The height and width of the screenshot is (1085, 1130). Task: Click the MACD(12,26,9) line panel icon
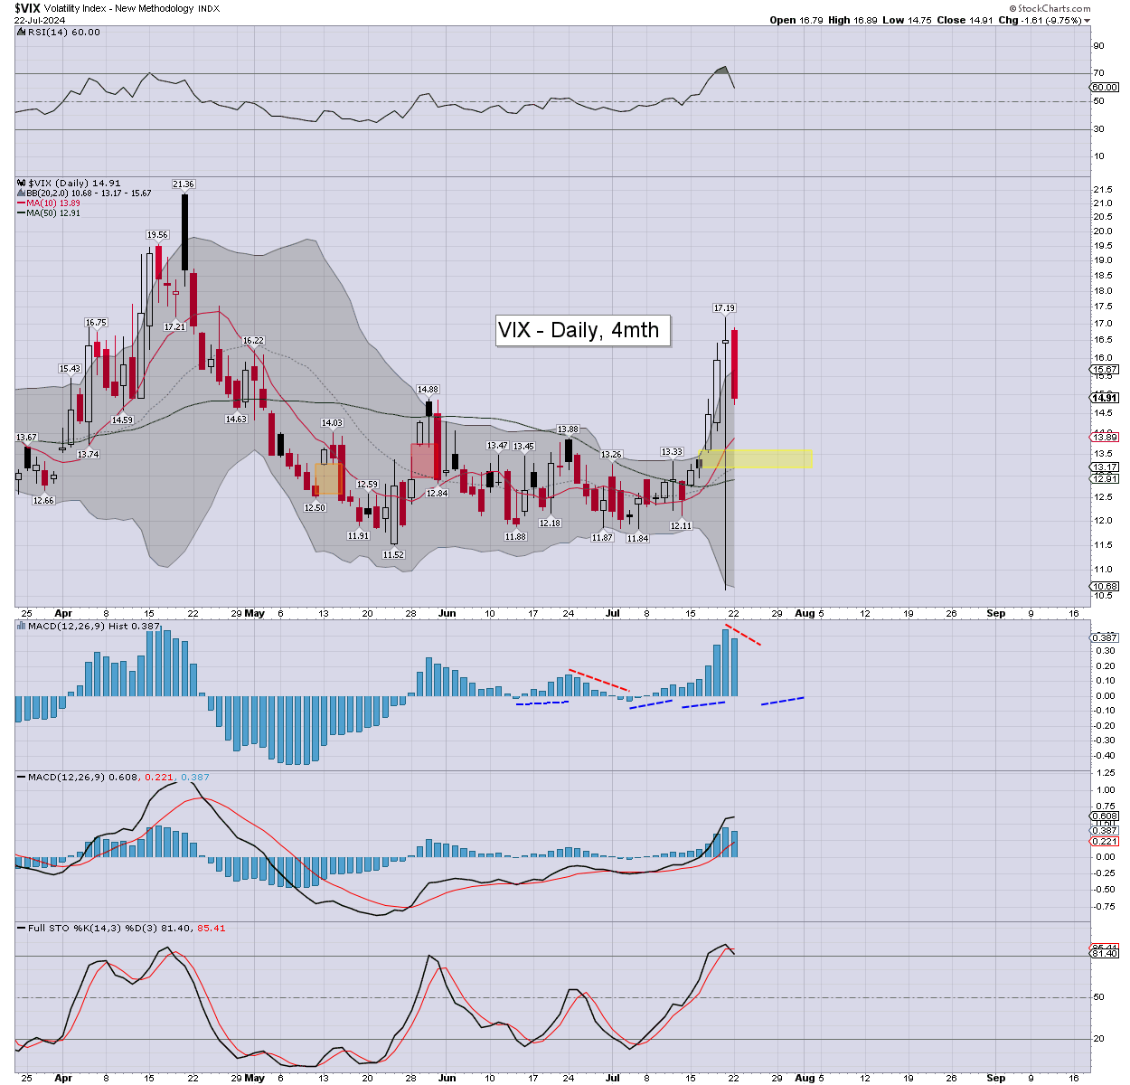tap(21, 777)
